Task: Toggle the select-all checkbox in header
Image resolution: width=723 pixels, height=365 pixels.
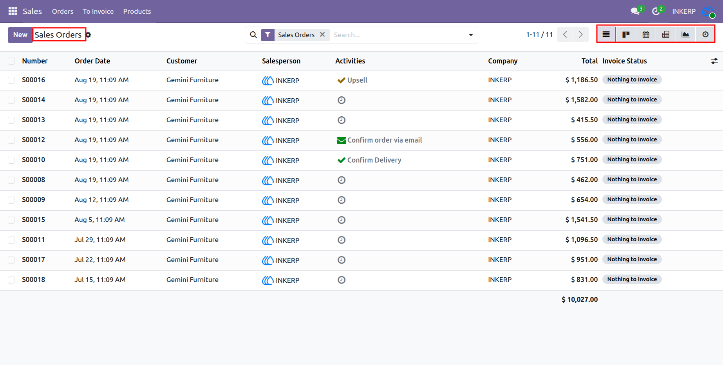Action: pyautogui.click(x=11, y=61)
